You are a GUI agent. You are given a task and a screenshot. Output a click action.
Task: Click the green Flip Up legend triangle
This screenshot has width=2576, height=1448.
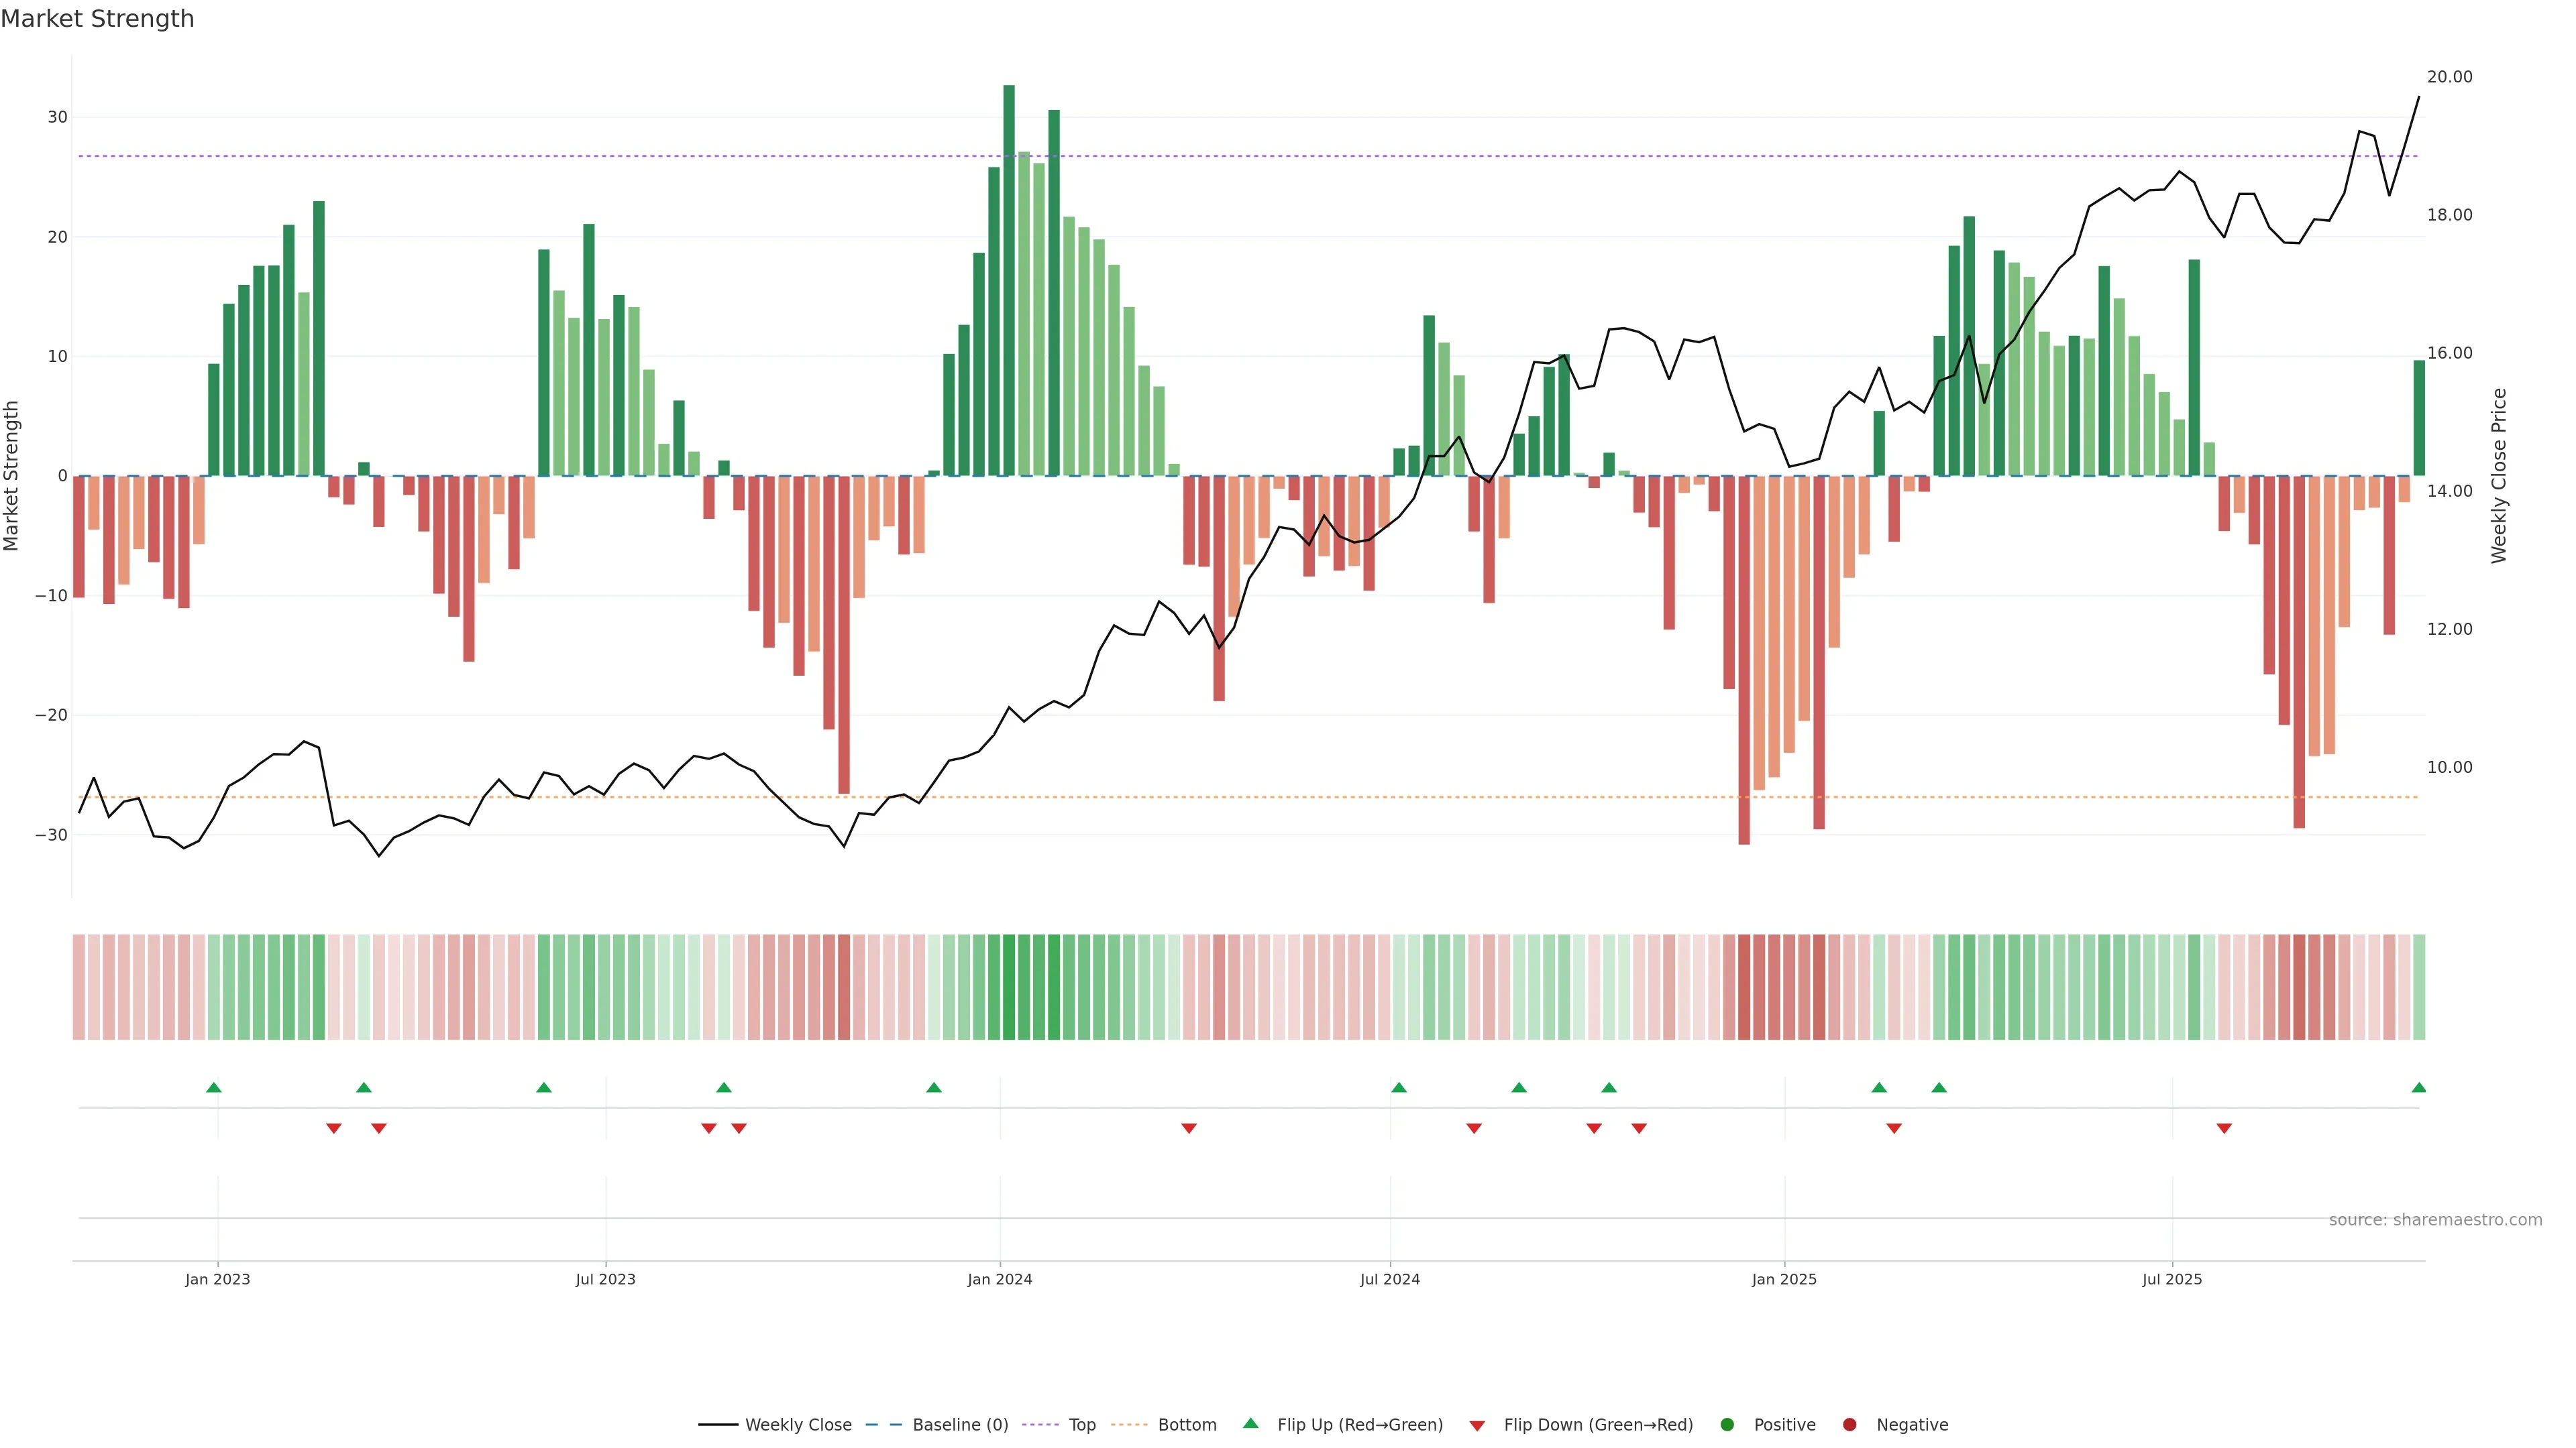[1250, 1423]
